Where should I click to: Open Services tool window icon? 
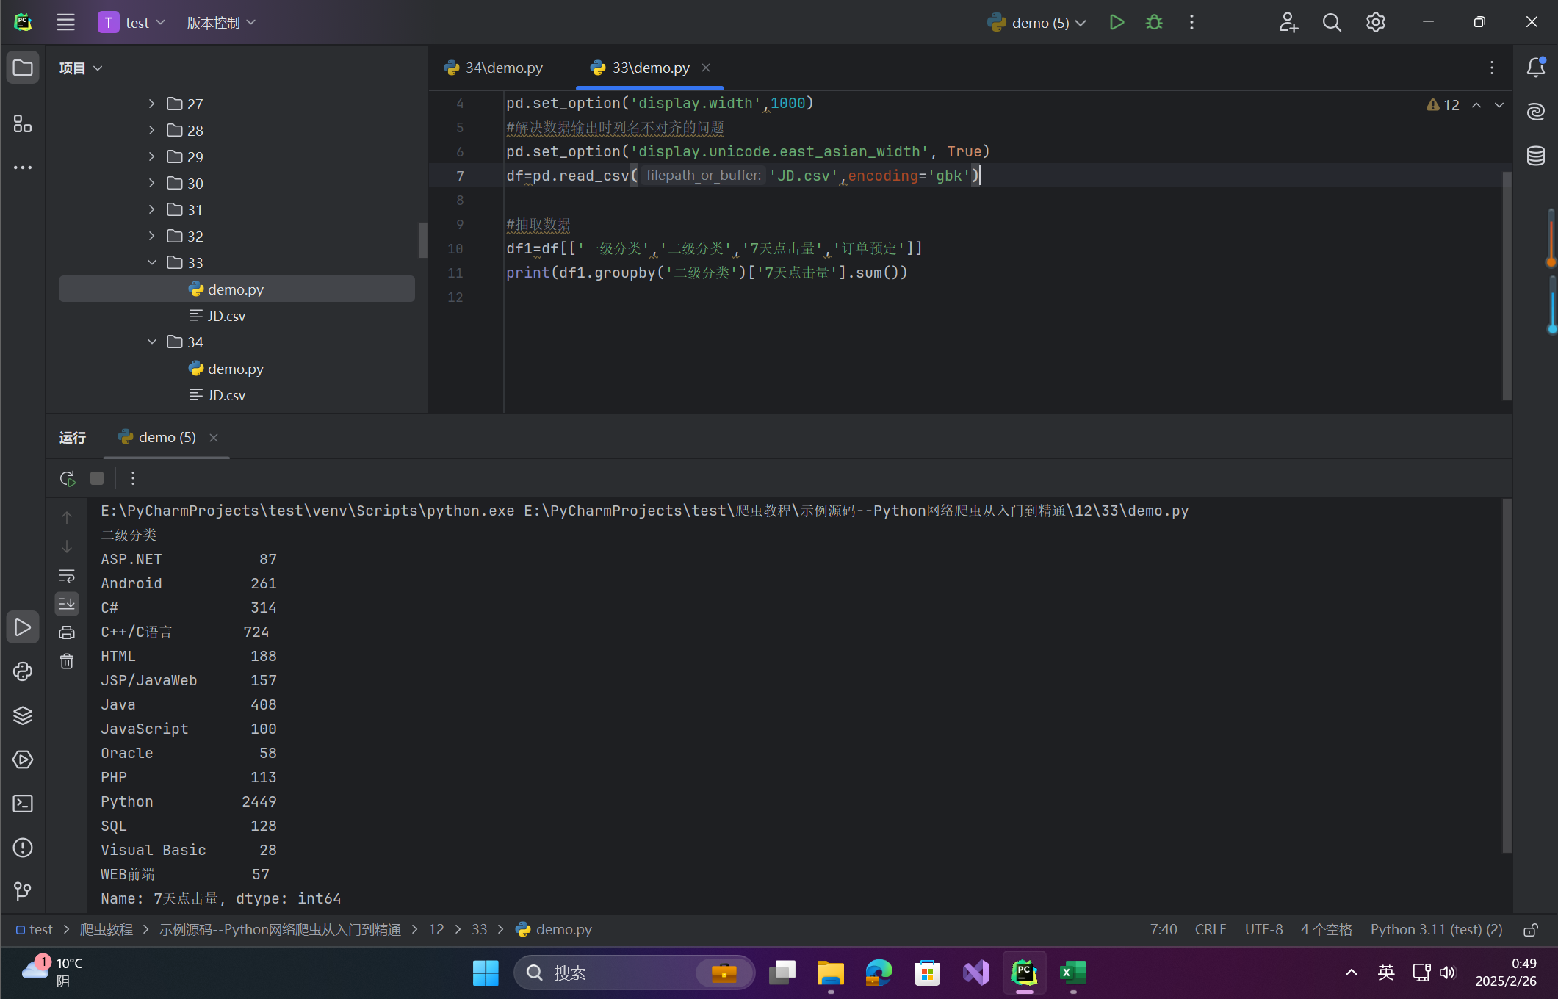point(23,760)
